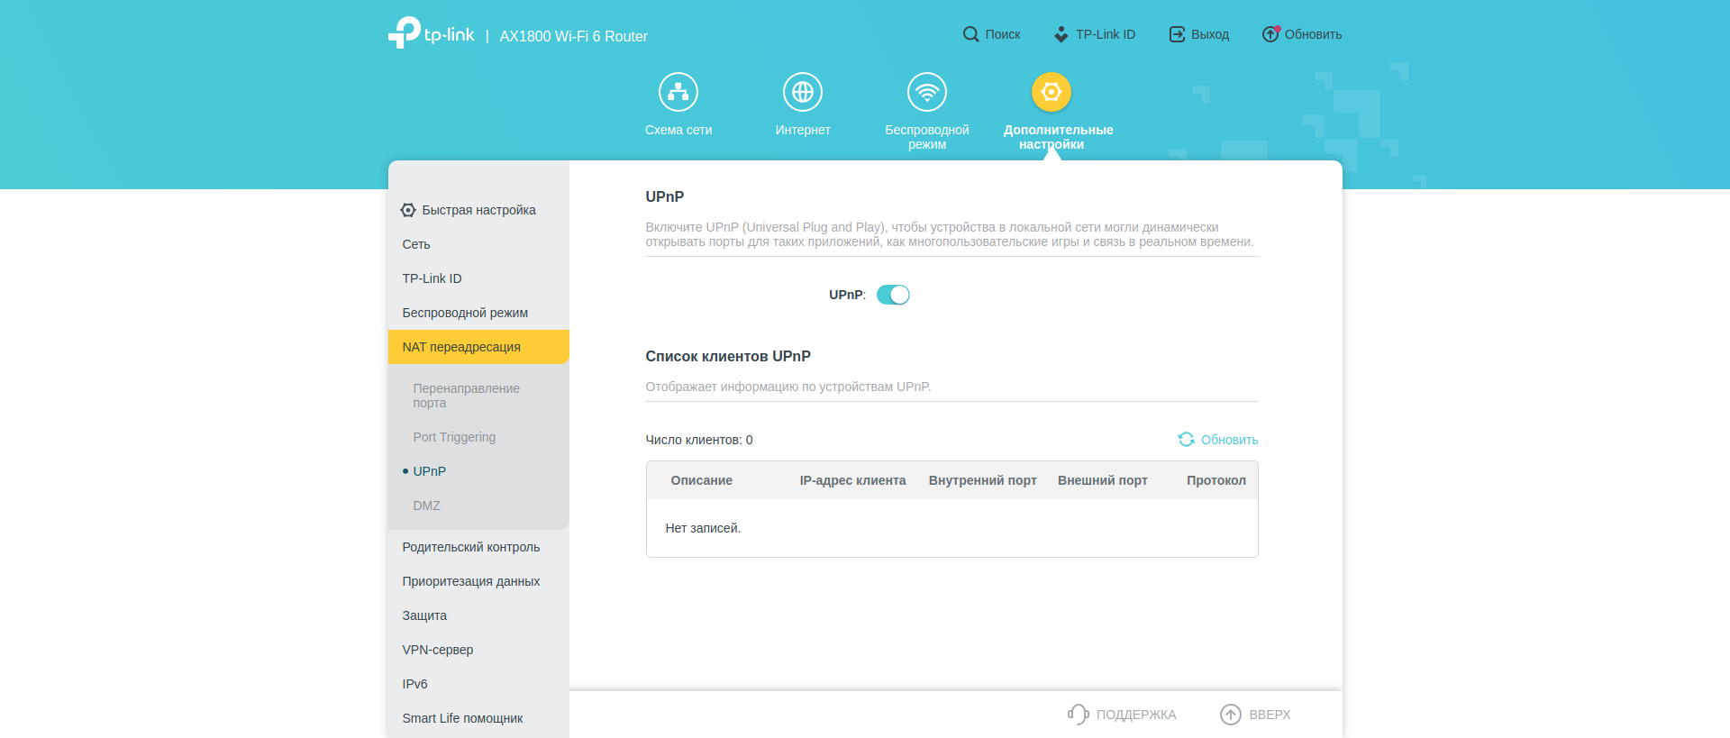Open the DMZ submenu item
The image size is (1730, 738).
pos(427,506)
